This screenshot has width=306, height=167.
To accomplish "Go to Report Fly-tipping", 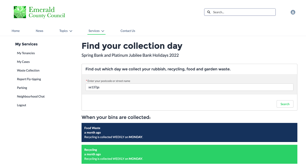I will click(29, 79).
